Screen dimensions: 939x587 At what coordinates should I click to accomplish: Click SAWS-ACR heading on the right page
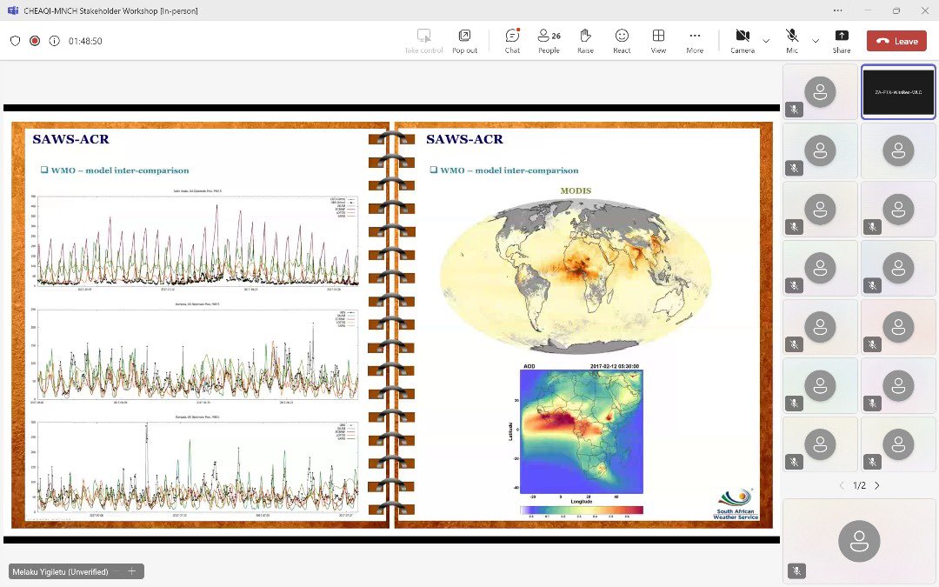(x=464, y=139)
